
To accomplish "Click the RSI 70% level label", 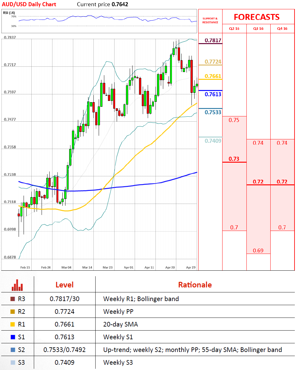I will tap(14, 17).
